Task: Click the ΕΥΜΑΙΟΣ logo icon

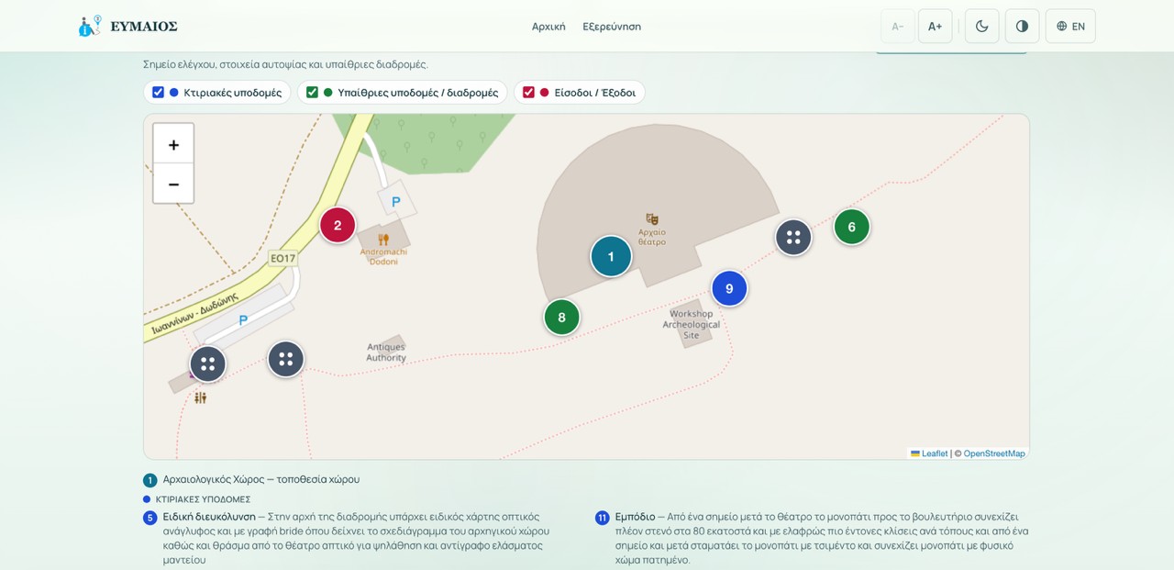Action: (90, 26)
